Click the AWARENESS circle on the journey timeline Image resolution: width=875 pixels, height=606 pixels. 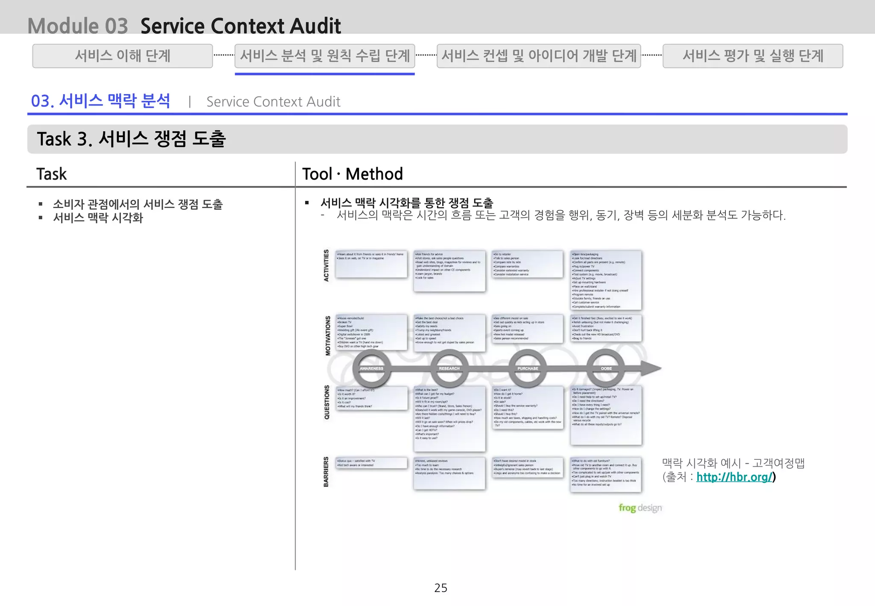coord(371,368)
